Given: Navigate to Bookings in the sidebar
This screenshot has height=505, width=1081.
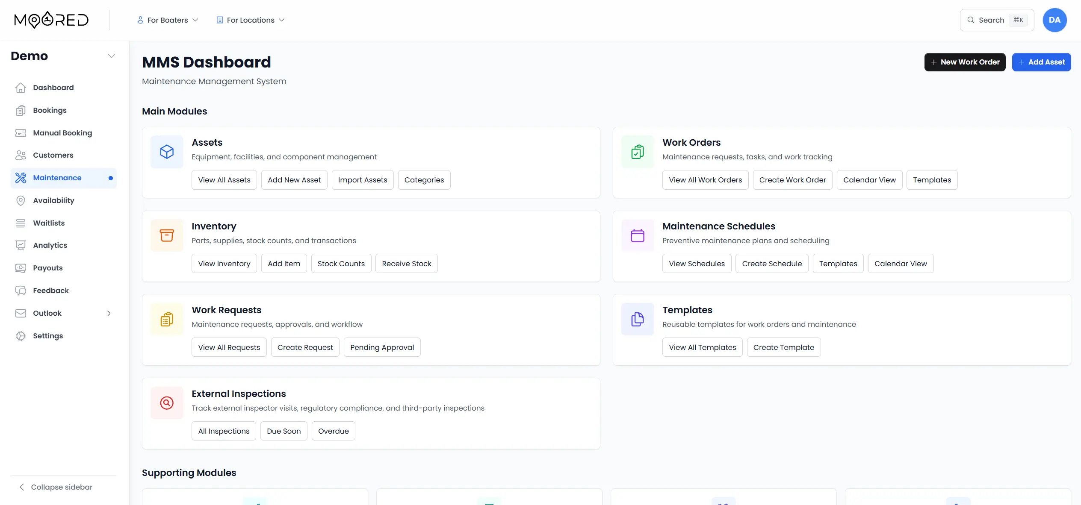Looking at the screenshot, I should (x=49, y=110).
